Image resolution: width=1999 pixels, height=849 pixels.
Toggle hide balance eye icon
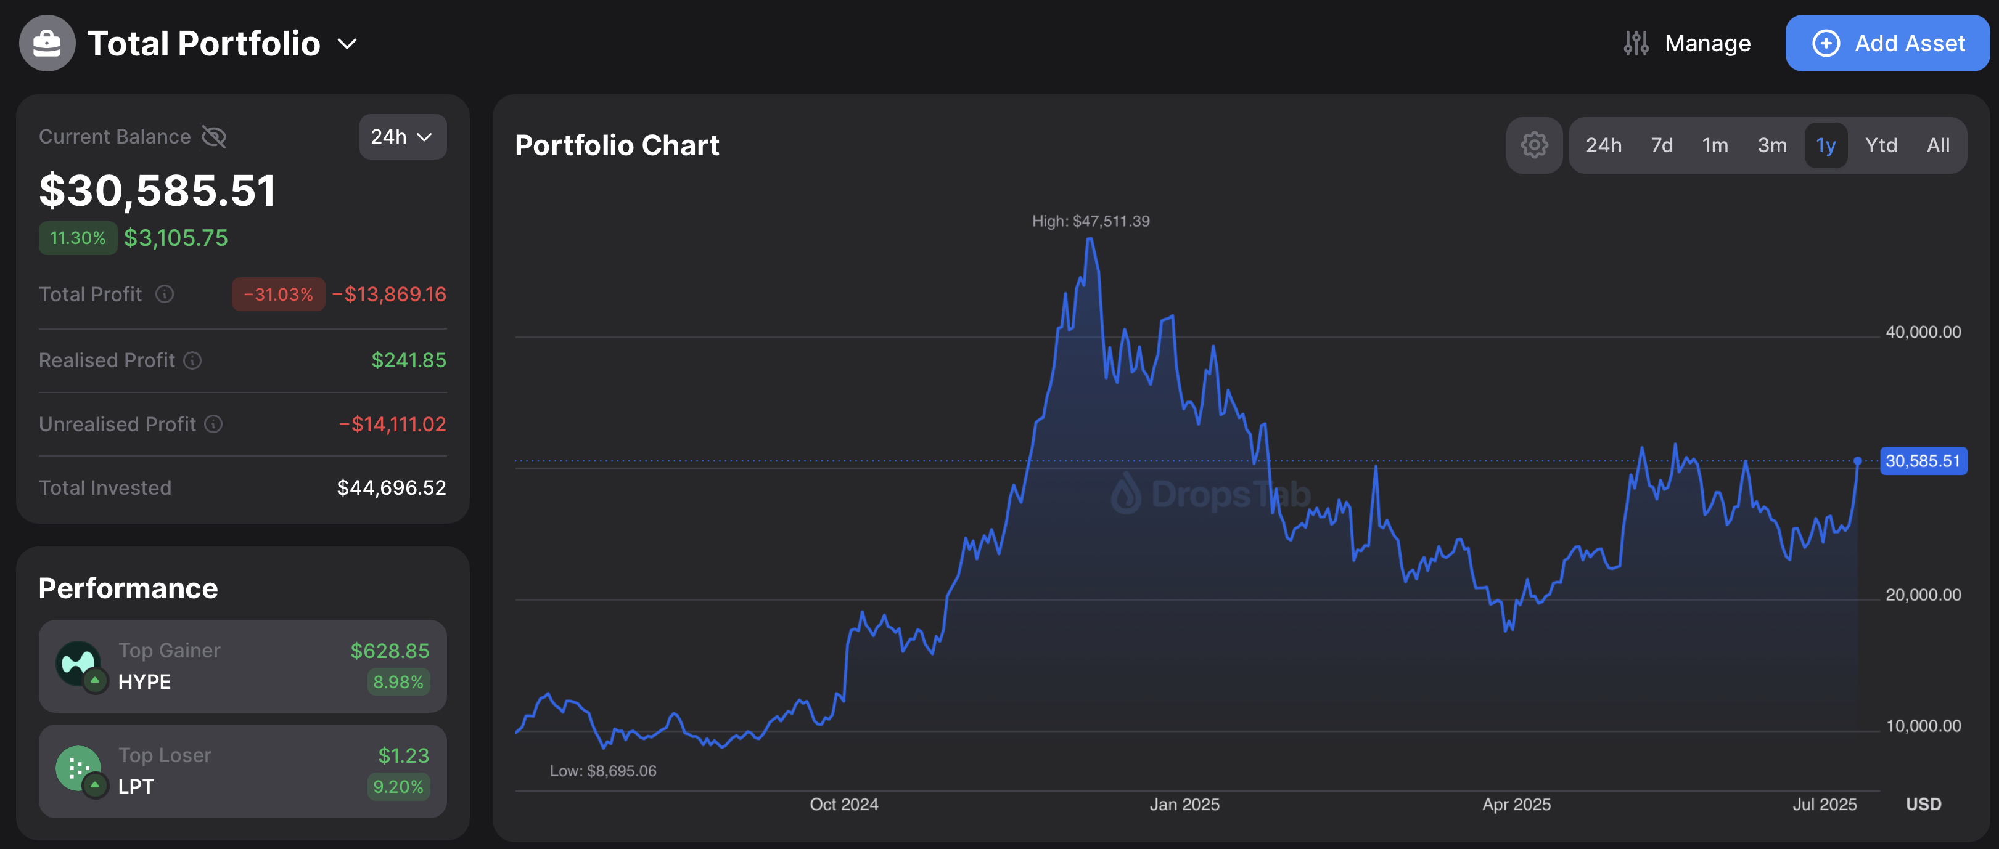point(214,137)
